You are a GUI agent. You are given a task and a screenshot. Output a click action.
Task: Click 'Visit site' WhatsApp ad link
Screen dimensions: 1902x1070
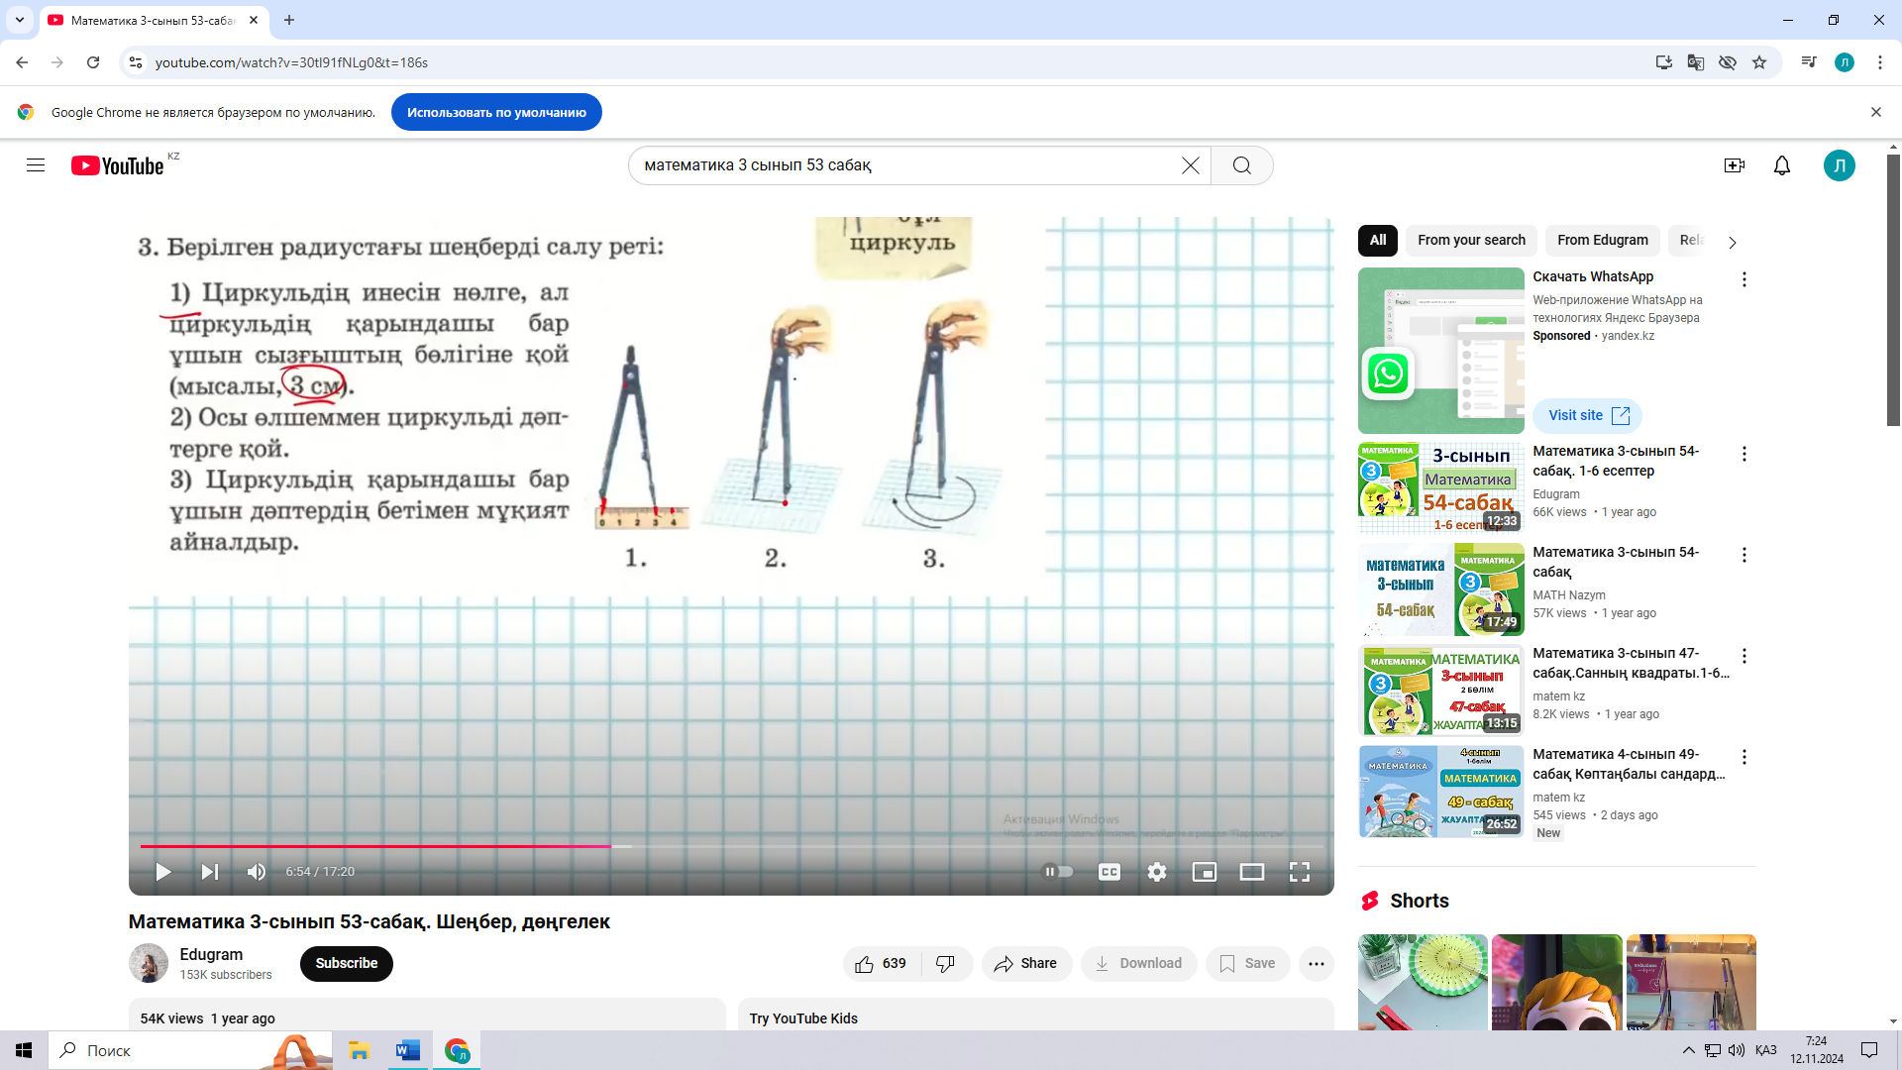[x=1587, y=415]
